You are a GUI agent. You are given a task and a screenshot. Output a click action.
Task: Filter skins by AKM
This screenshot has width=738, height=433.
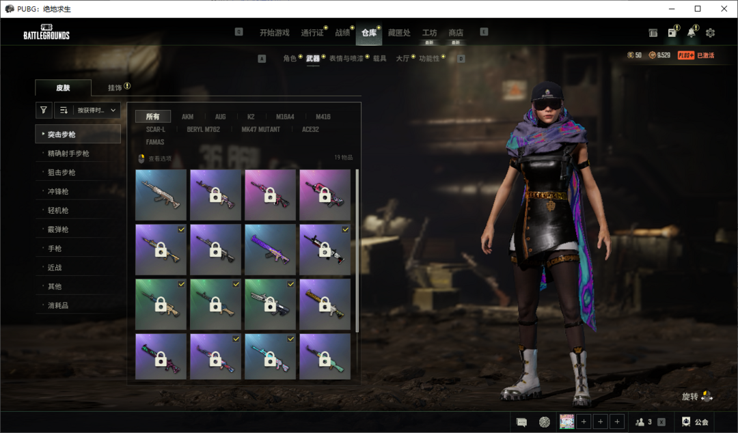187,117
